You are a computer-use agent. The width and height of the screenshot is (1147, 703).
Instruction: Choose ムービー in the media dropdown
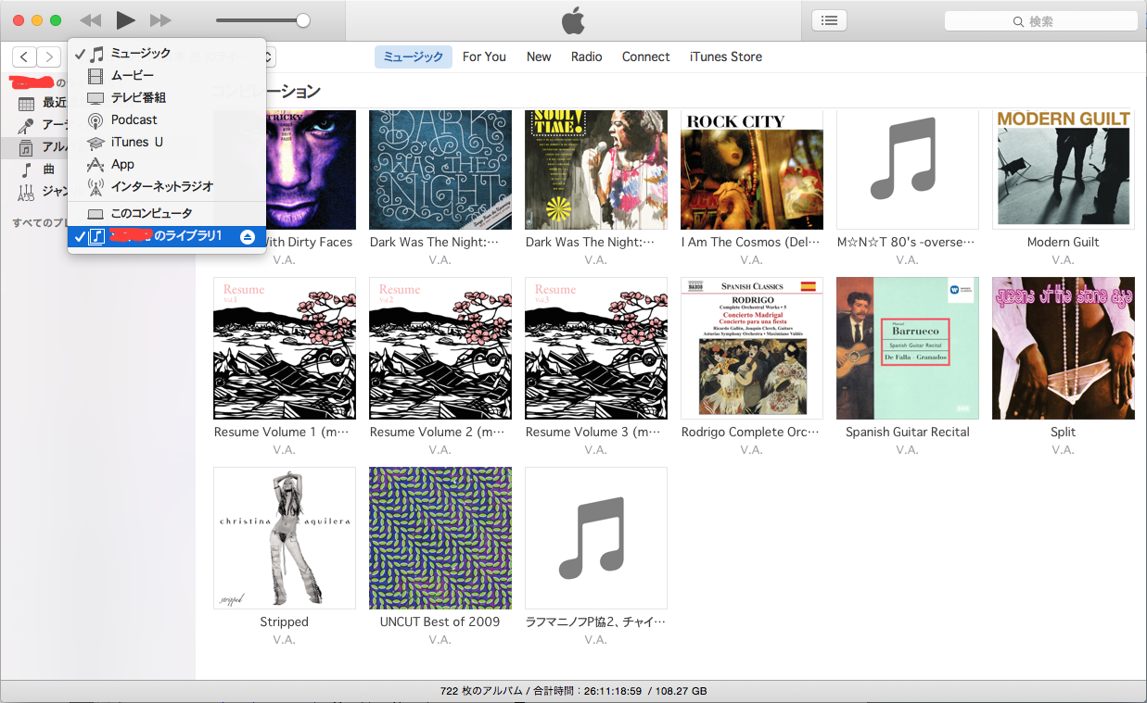(133, 75)
